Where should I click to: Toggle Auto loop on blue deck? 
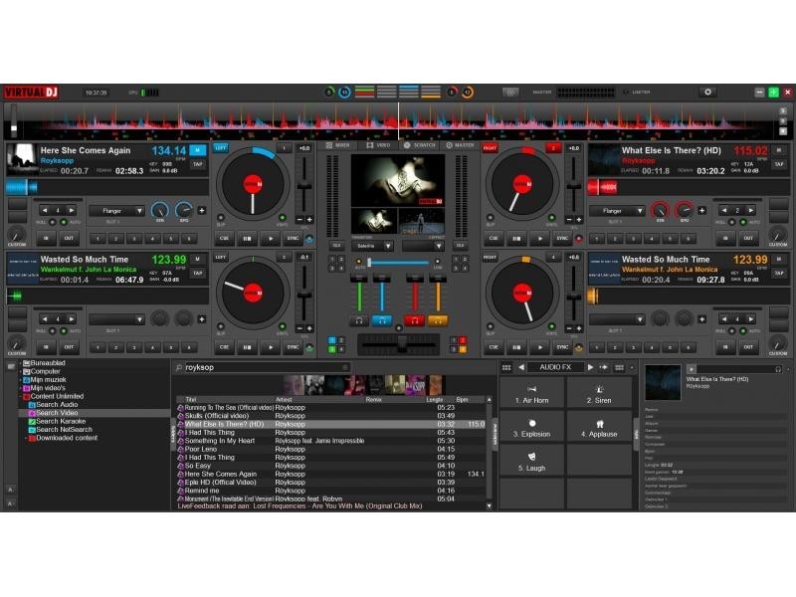(64, 222)
